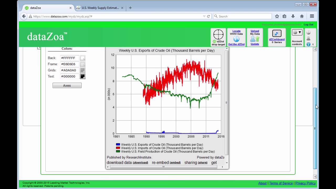This screenshot has width=336, height=189.
Task: Open the dZCorkboard link
Action: coord(277,39)
